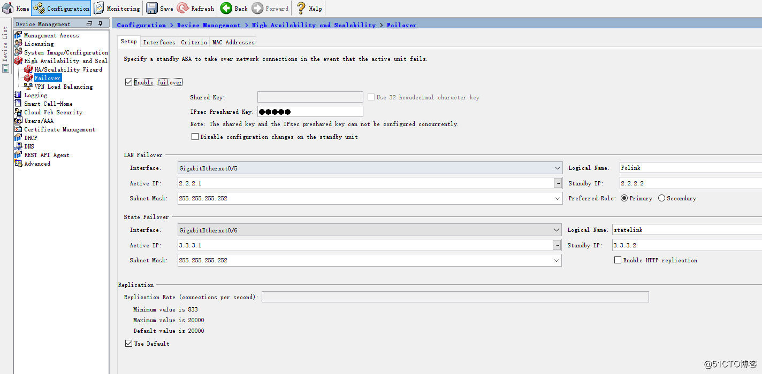Select the Secondary preferred role

661,198
